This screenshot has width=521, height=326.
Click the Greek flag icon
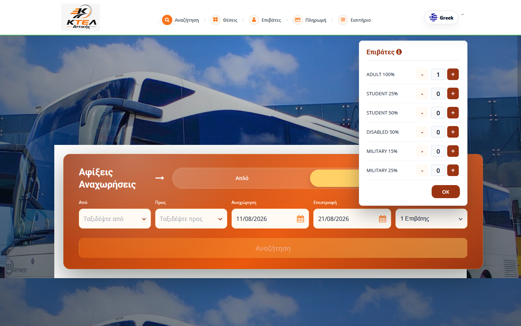click(x=433, y=17)
